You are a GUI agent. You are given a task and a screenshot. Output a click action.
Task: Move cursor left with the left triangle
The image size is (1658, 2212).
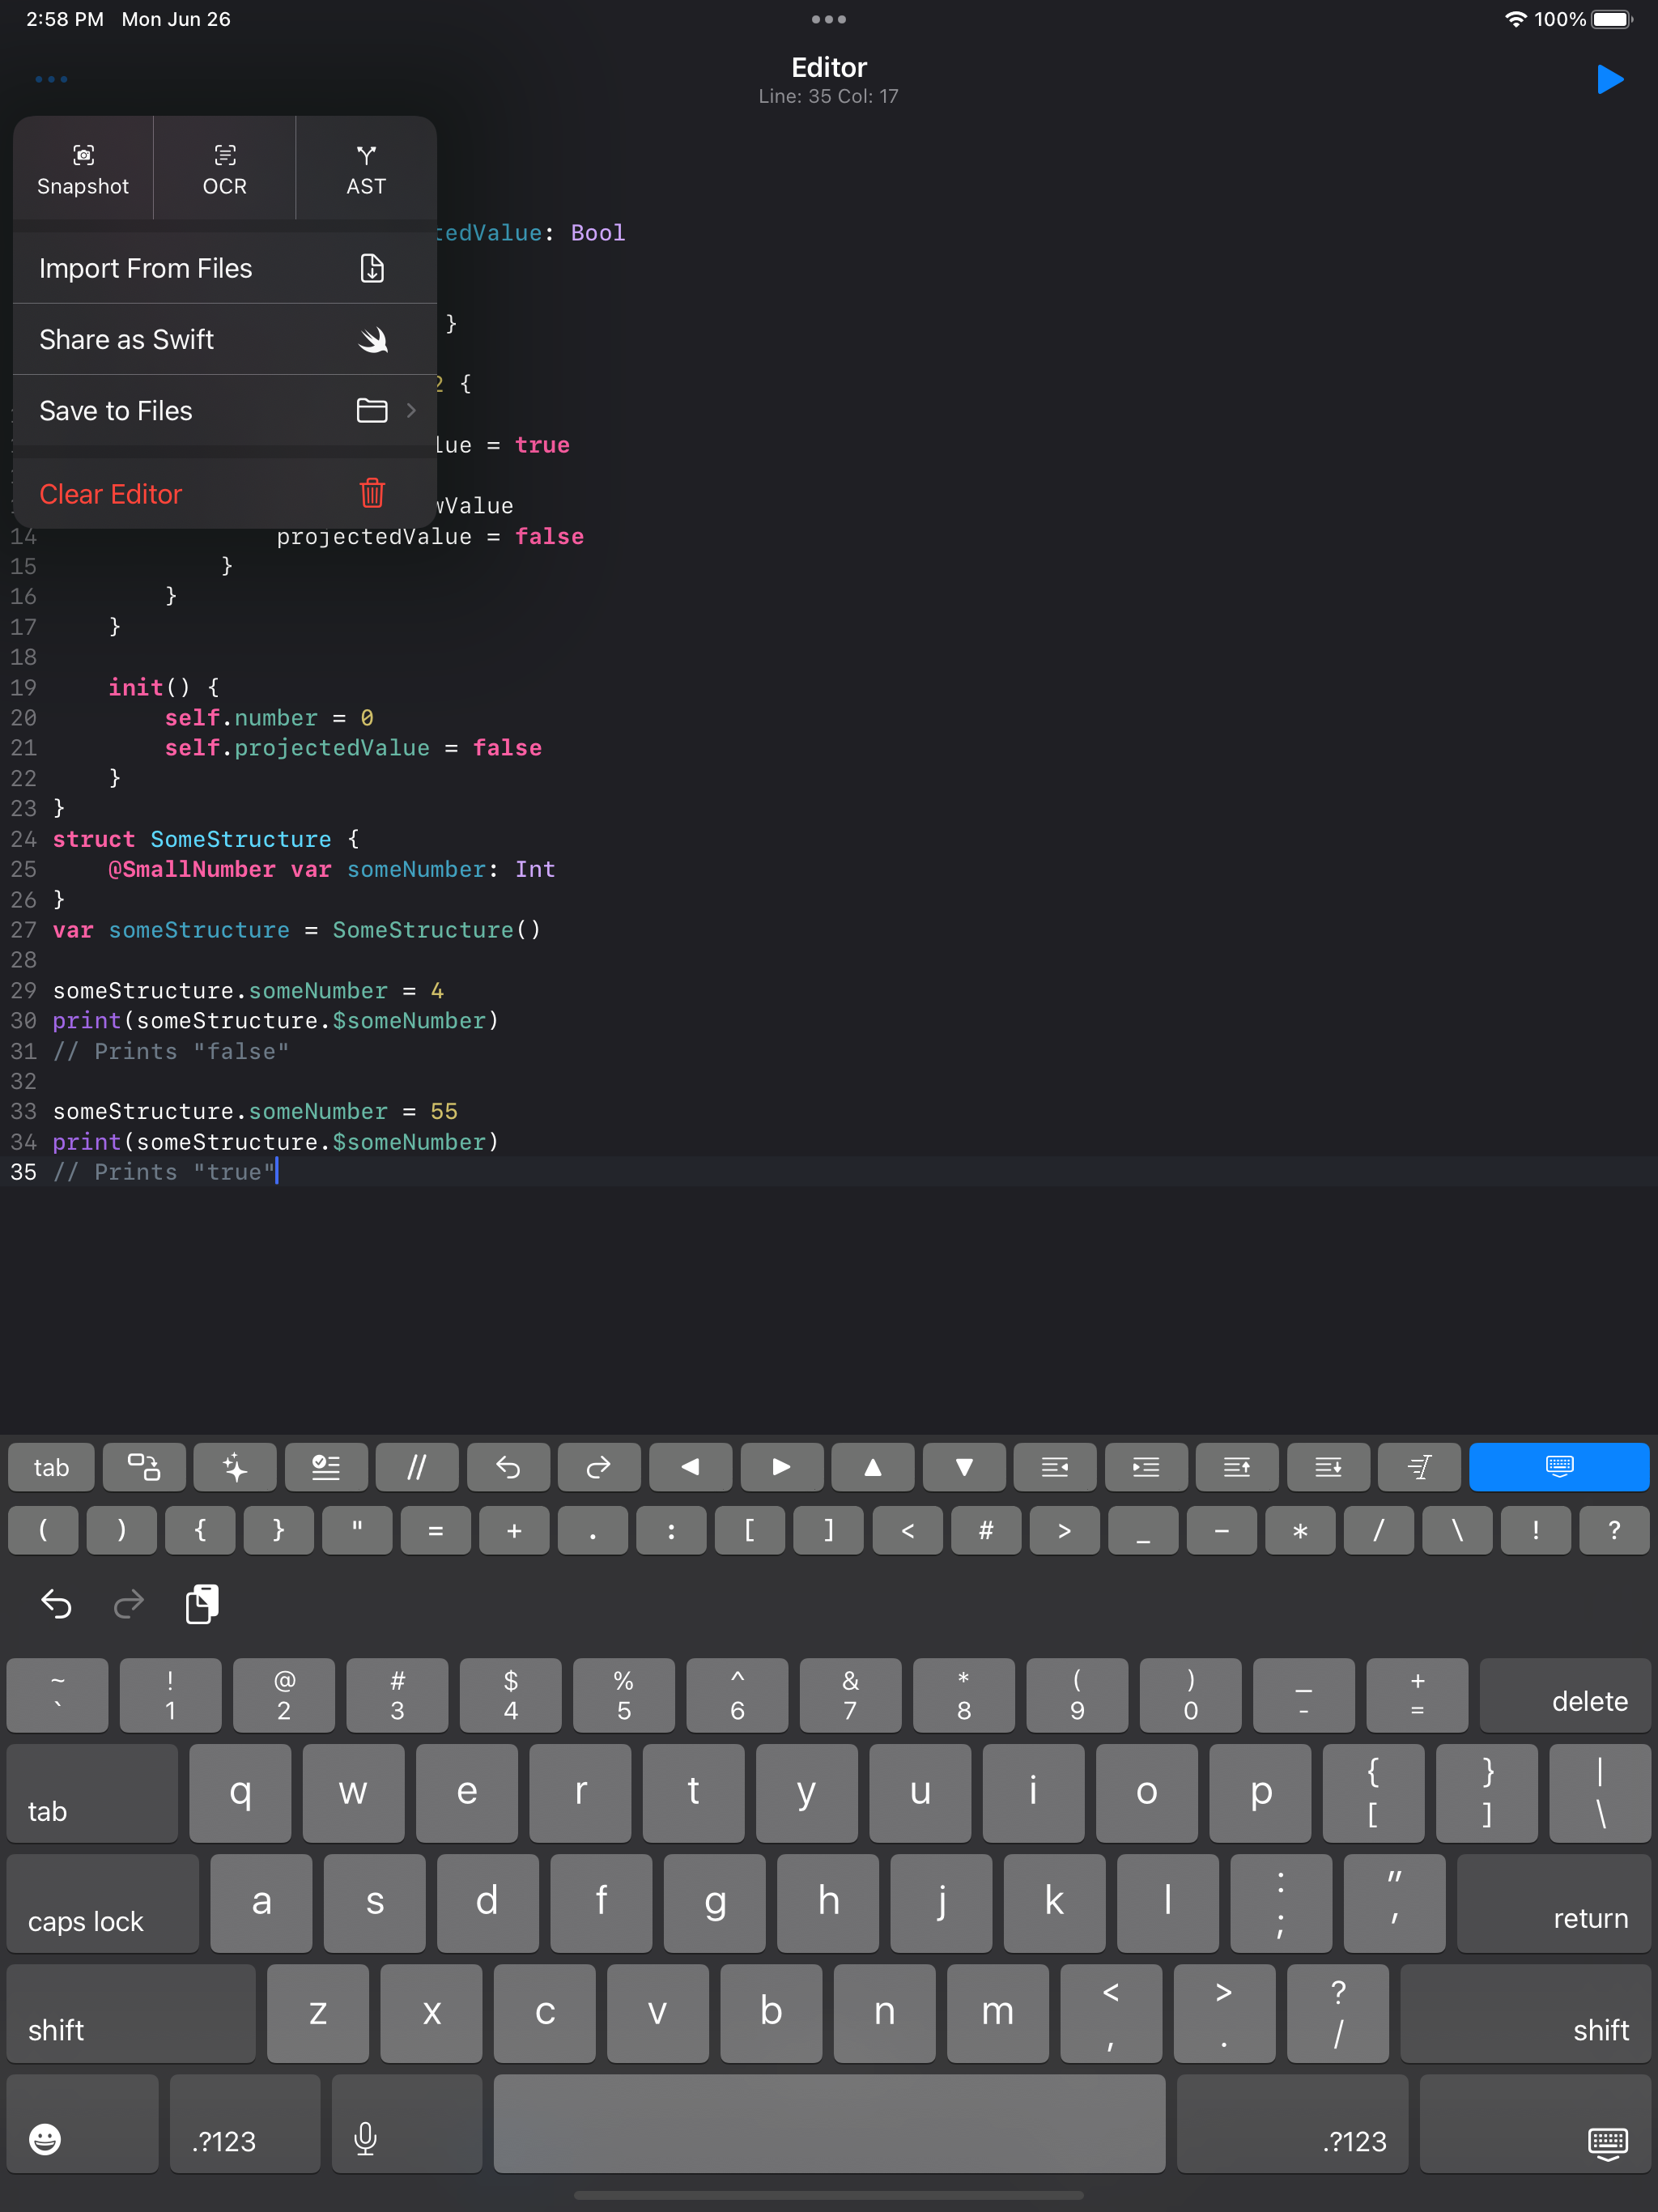tap(690, 1468)
